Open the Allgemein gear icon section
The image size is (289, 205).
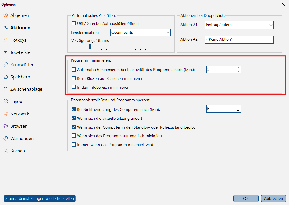point(6,15)
